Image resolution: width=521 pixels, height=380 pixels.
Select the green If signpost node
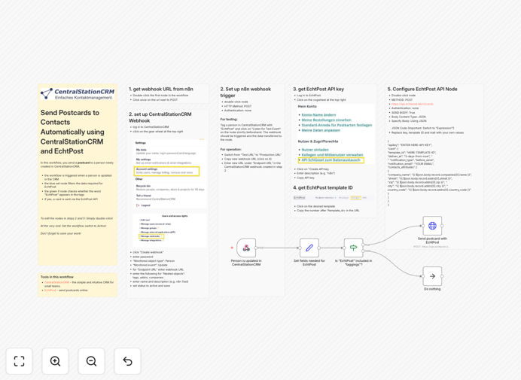(x=354, y=248)
